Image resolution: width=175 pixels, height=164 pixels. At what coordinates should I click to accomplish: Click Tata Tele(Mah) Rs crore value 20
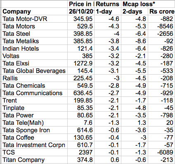coord(161,123)
